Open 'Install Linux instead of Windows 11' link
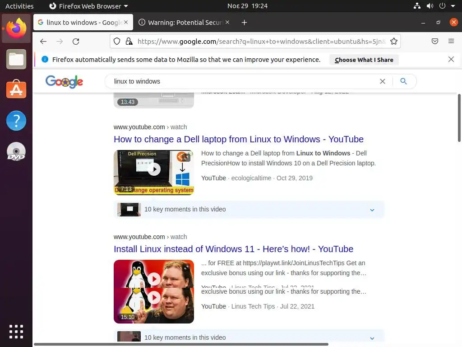Image resolution: width=462 pixels, height=347 pixels. coord(233,249)
